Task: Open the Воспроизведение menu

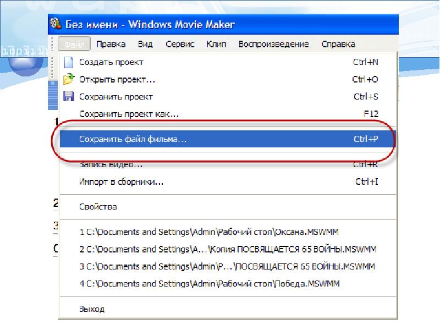Action: [273, 45]
